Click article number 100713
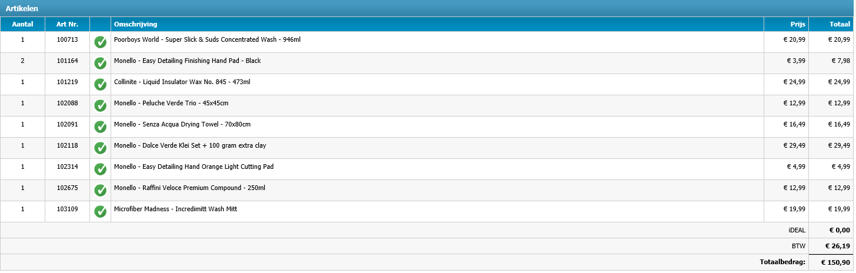Screen dimensions: 856x273 [x=67, y=39]
